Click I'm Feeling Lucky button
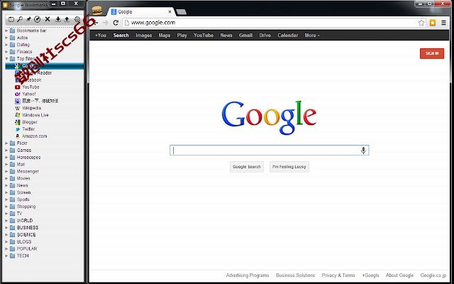Viewport: 454px width, 284px height. pos(289,167)
